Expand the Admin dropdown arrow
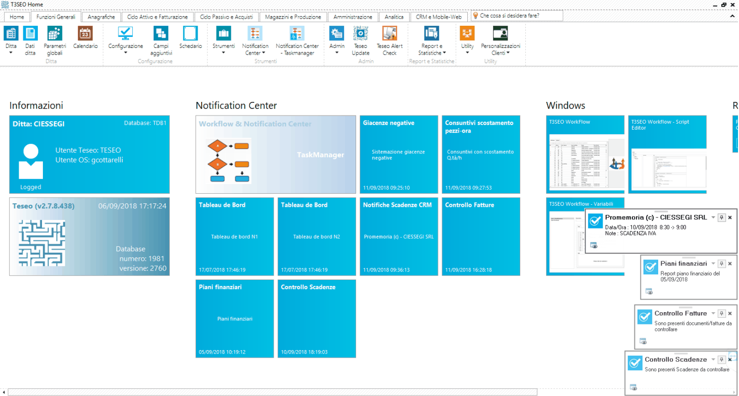 337,52
